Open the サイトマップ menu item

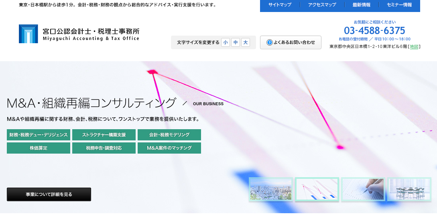(280, 5)
